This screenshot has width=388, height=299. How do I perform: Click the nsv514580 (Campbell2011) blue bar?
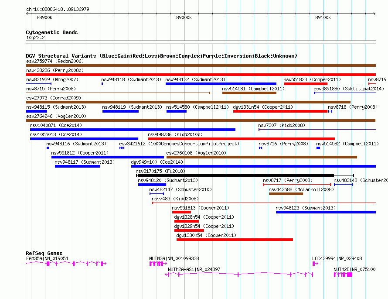click(177, 111)
